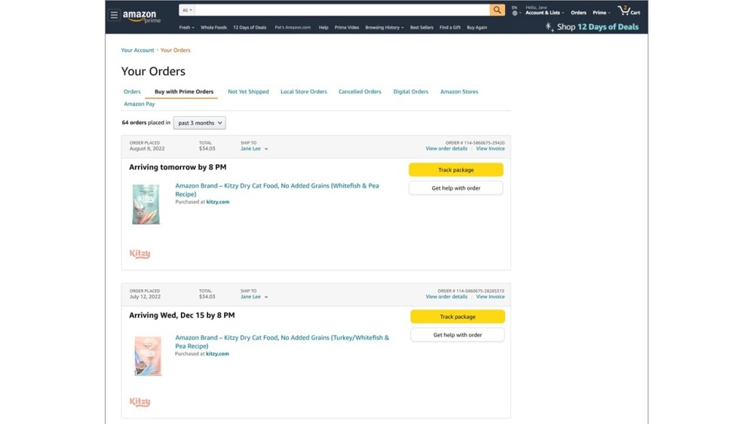The width and height of the screenshot is (754, 424).
Task: Open the Account & Lists menu
Action: pyautogui.click(x=544, y=13)
